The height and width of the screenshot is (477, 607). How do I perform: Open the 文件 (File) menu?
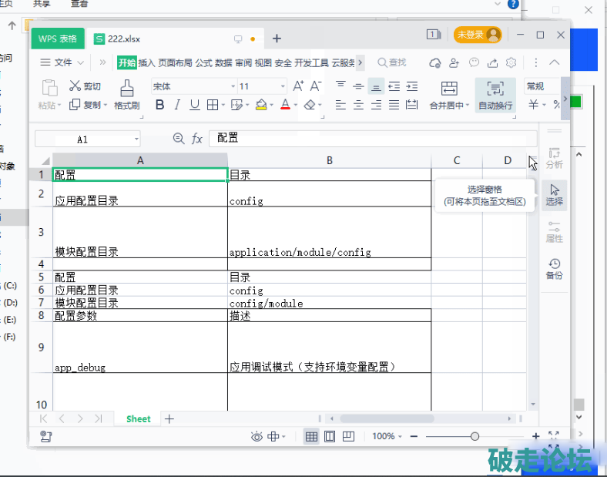point(62,62)
